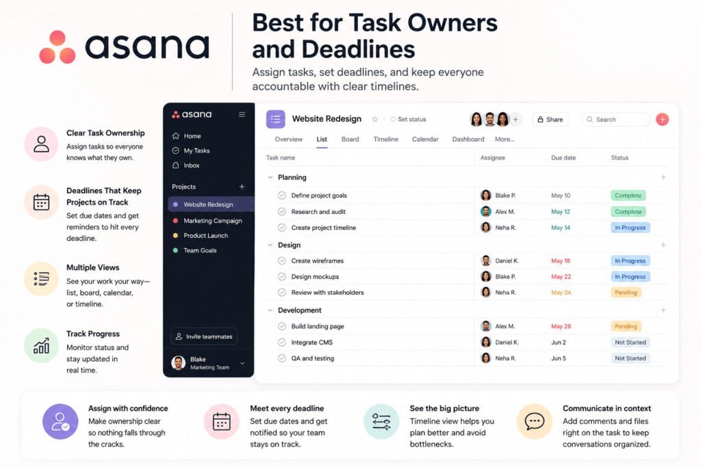Click Team Goals' green color dot

tap(175, 250)
